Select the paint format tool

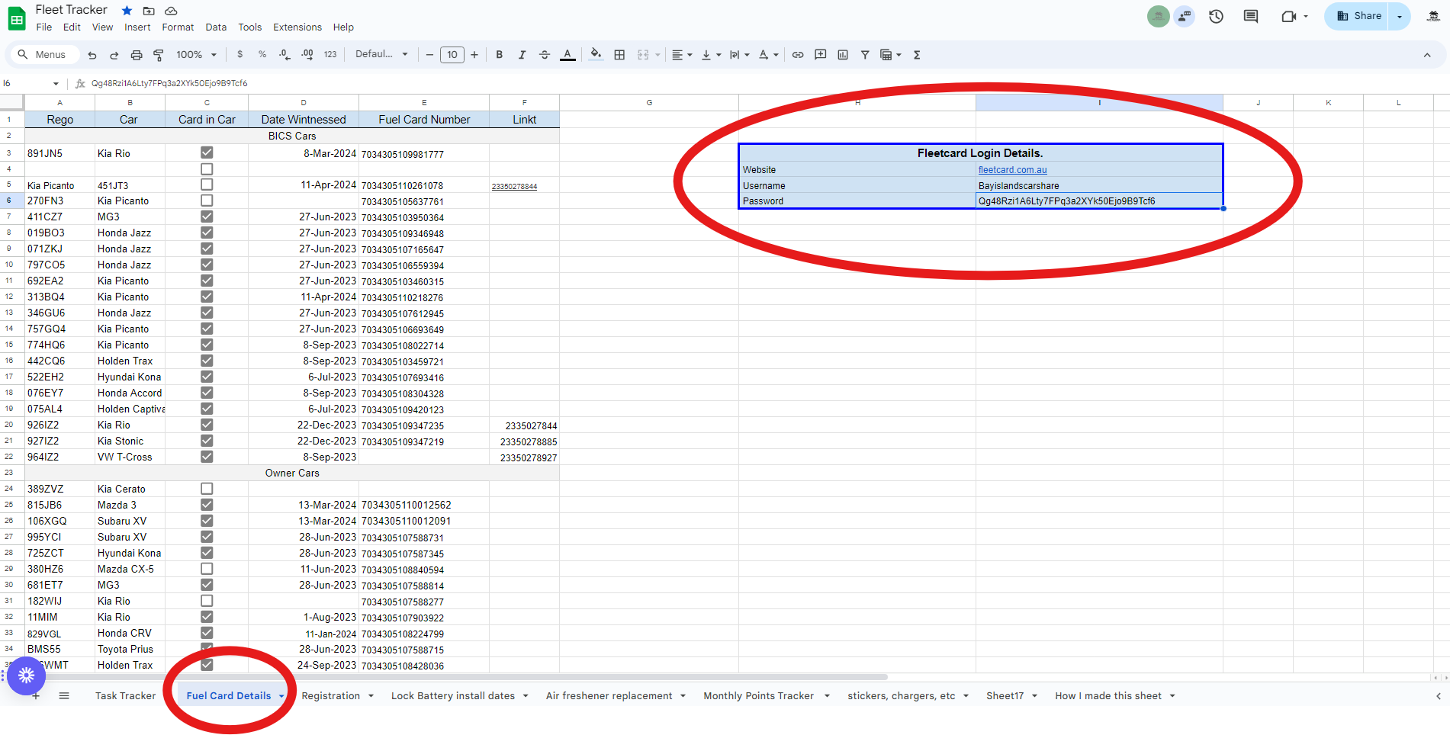coord(159,55)
